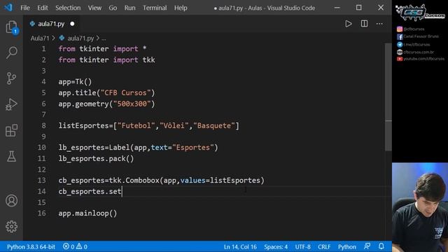Change CRLF end of line sequence
This screenshot has height=252, width=448.
tap(324, 246)
